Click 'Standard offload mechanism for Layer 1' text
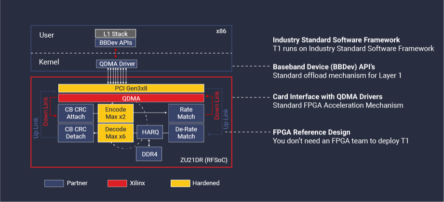The width and height of the screenshot is (444, 202). click(337, 76)
